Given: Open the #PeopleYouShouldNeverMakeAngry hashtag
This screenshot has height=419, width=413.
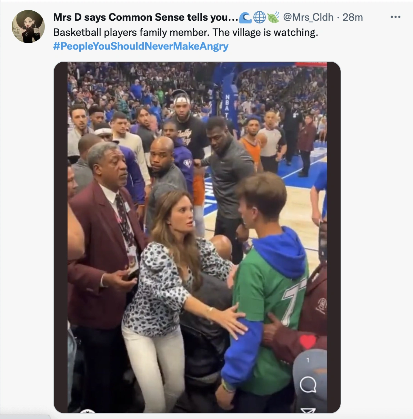Looking at the screenshot, I should tap(141, 46).
